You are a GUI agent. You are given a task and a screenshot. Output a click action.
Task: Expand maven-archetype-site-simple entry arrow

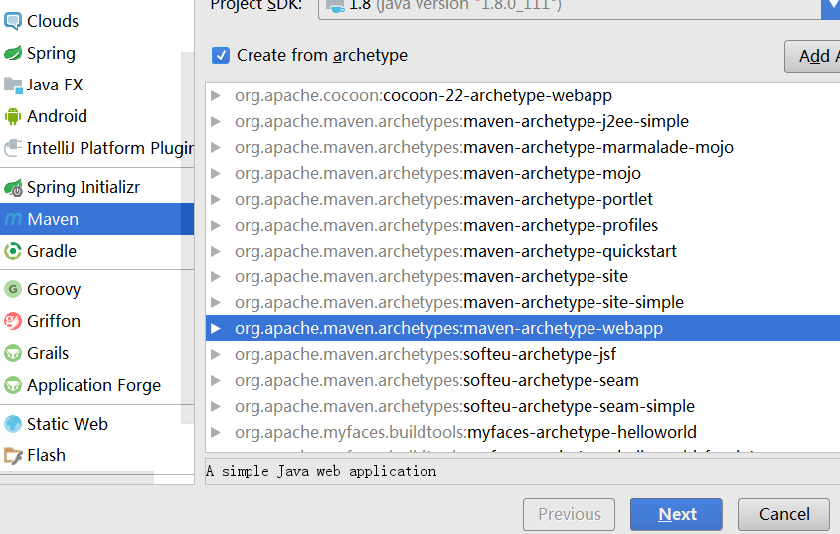click(216, 302)
